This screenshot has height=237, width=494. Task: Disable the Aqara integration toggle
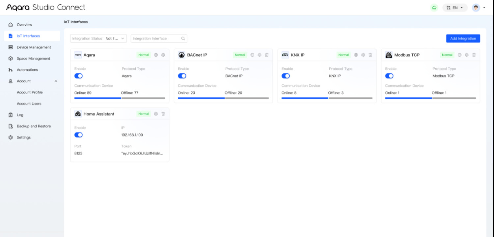tap(78, 76)
